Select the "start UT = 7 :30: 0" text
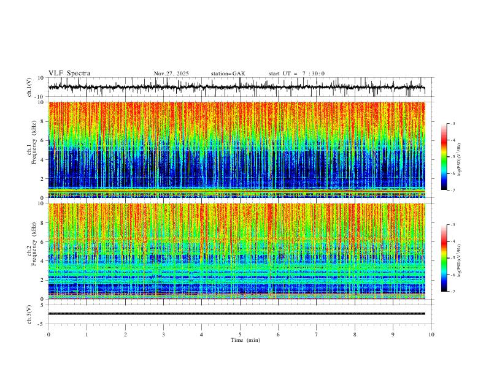Screen dimensions: 486x375 (296, 74)
